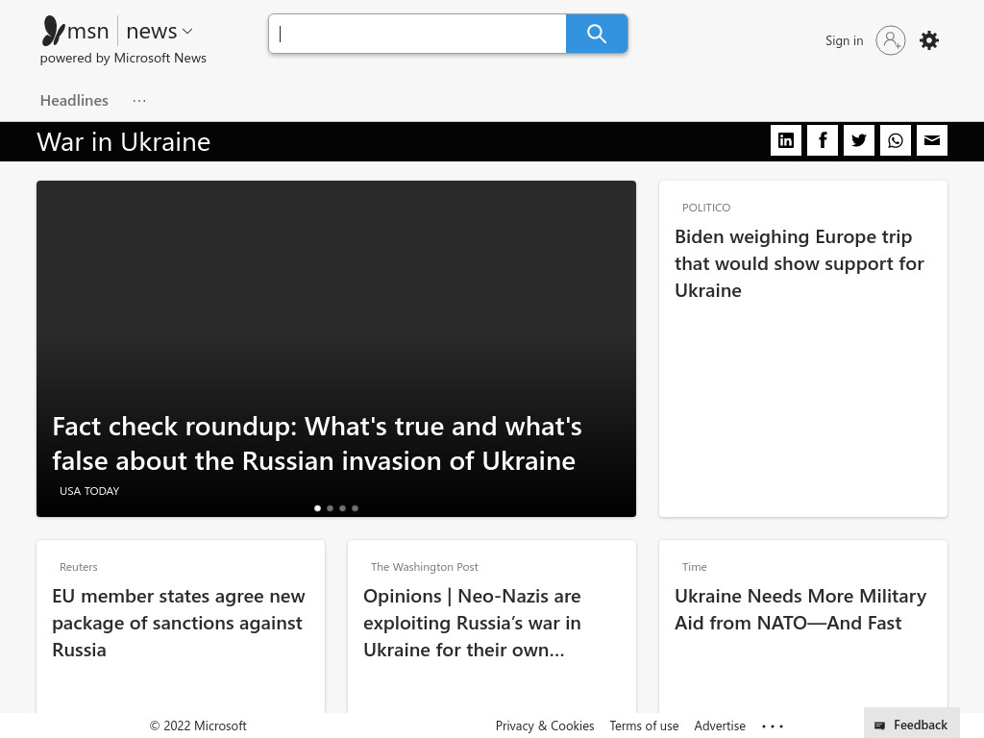Screen dimensions: 984x738
Task: Click the user profile avatar icon
Action: pyautogui.click(x=891, y=40)
